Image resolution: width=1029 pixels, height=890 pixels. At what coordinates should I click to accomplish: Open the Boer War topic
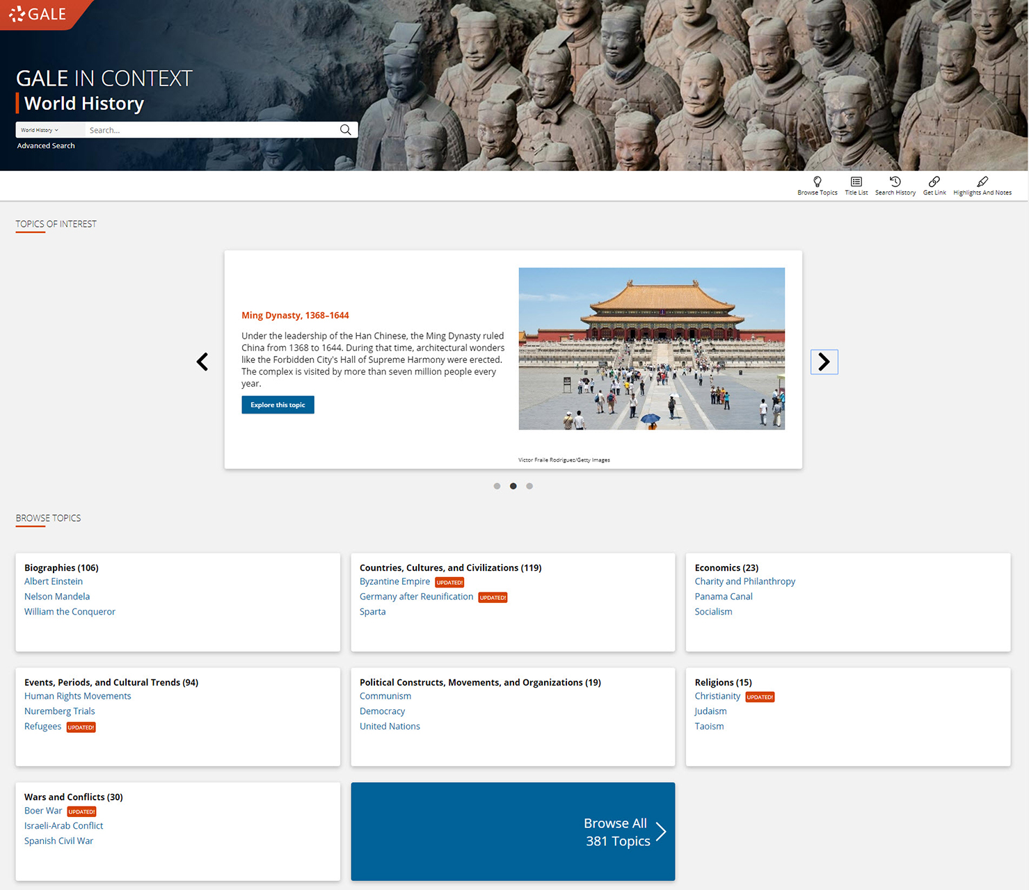tap(43, 811)
